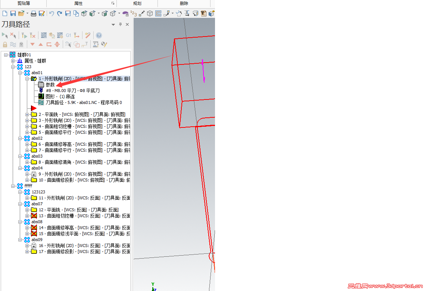The image size is (430, 291).
Task: Open the dropdown arrow beside Open file
Action: point(27,13)
